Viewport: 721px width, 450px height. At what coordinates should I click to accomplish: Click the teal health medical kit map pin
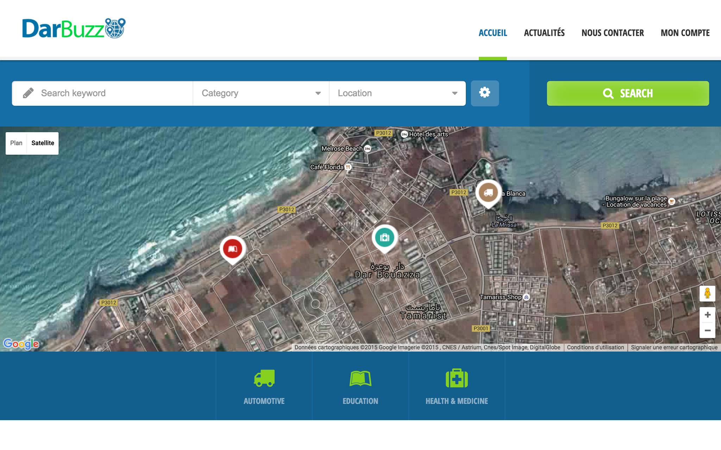[x=384, y=239]
